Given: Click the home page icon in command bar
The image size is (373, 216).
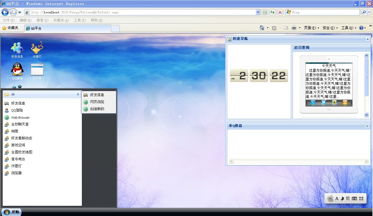Looking at the screenshot, I should coord(262,28).
